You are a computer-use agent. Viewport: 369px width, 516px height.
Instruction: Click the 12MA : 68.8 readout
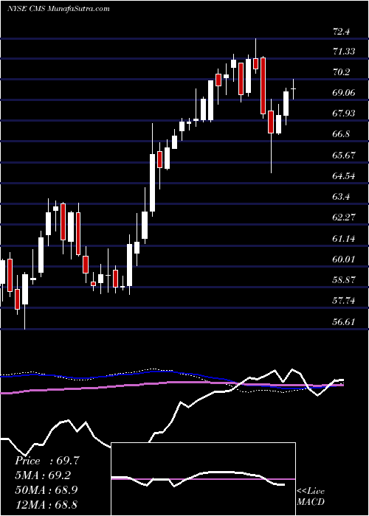pyautogui.click(x=46, y=504)
